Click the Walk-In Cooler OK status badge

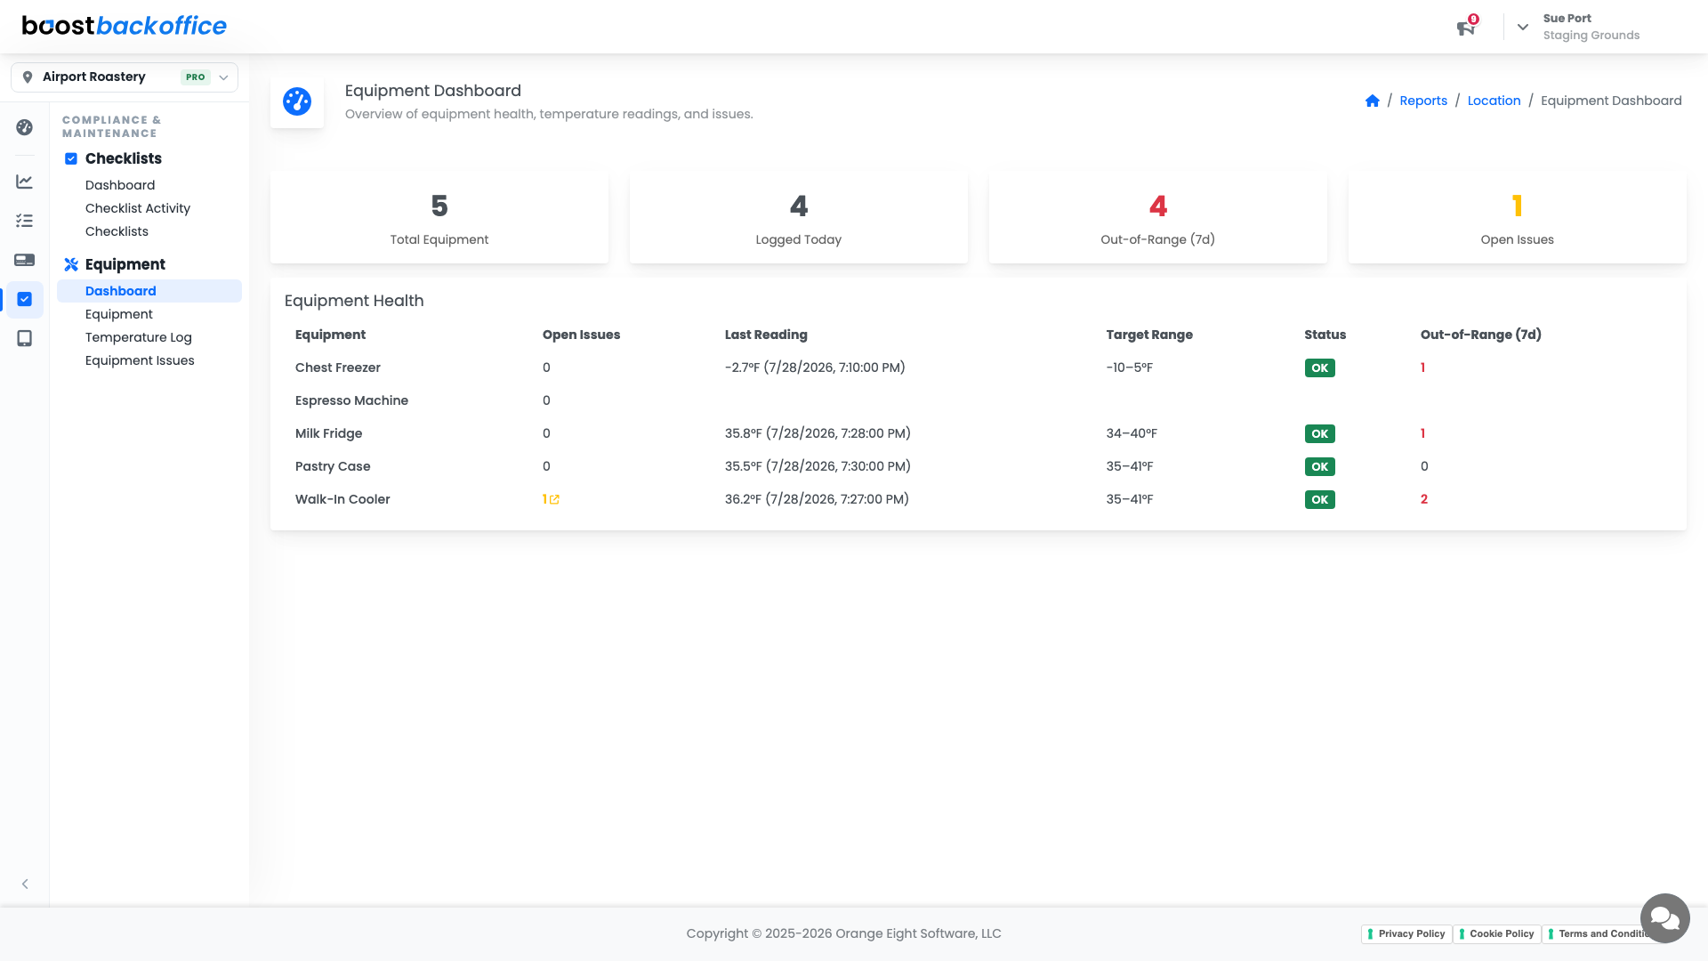click(x=1319, y=500)
